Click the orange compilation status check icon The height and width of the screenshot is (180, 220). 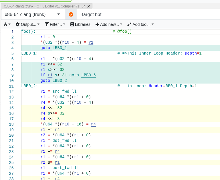[x=71, y=14]
